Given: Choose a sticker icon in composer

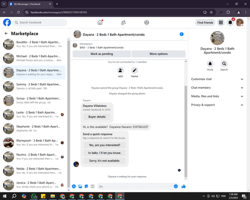Looking at the screenshot, I should (x=86, y=186).
